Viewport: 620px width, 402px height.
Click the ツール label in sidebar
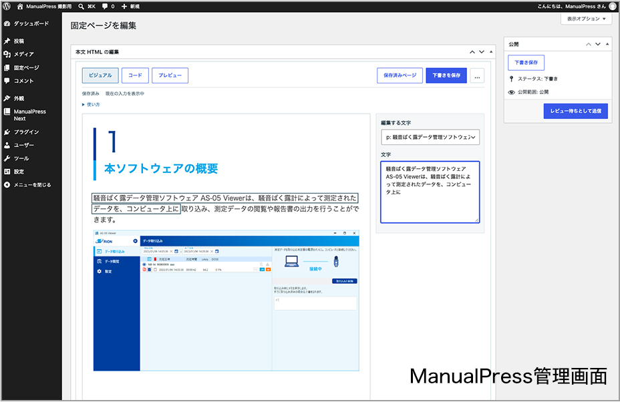click(x=21, y=158)
